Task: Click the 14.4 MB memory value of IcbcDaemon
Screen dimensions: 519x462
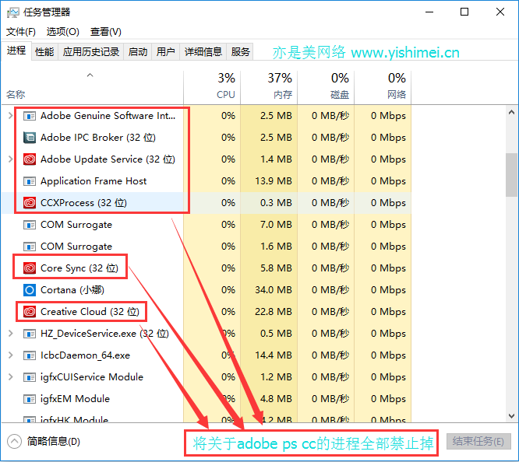Action: click(274, 355)
